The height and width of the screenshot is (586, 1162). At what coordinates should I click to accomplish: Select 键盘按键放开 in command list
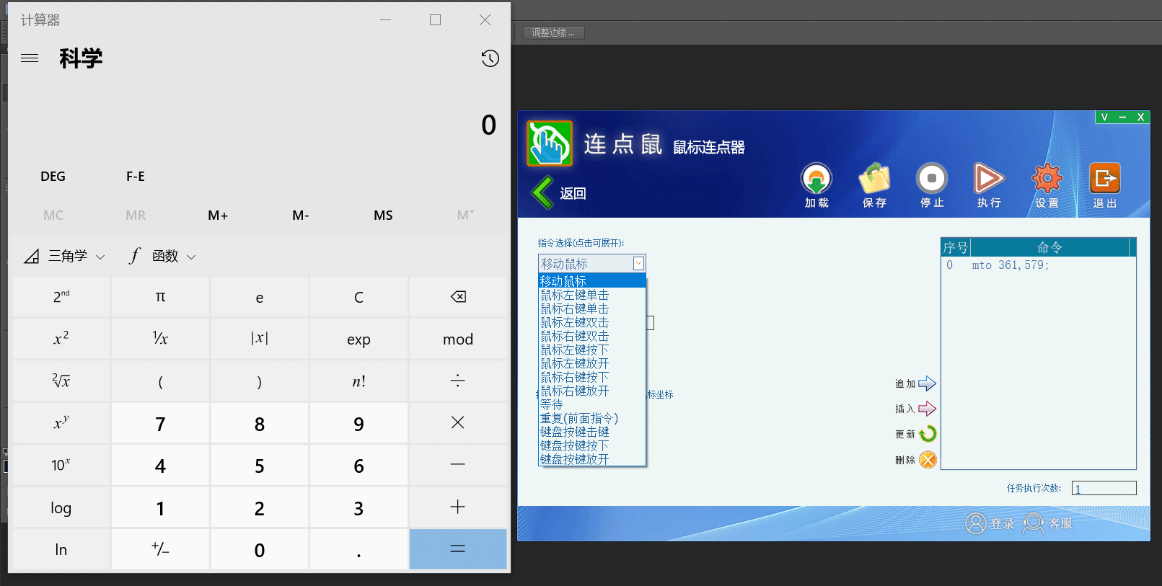(x=592, y=459)
